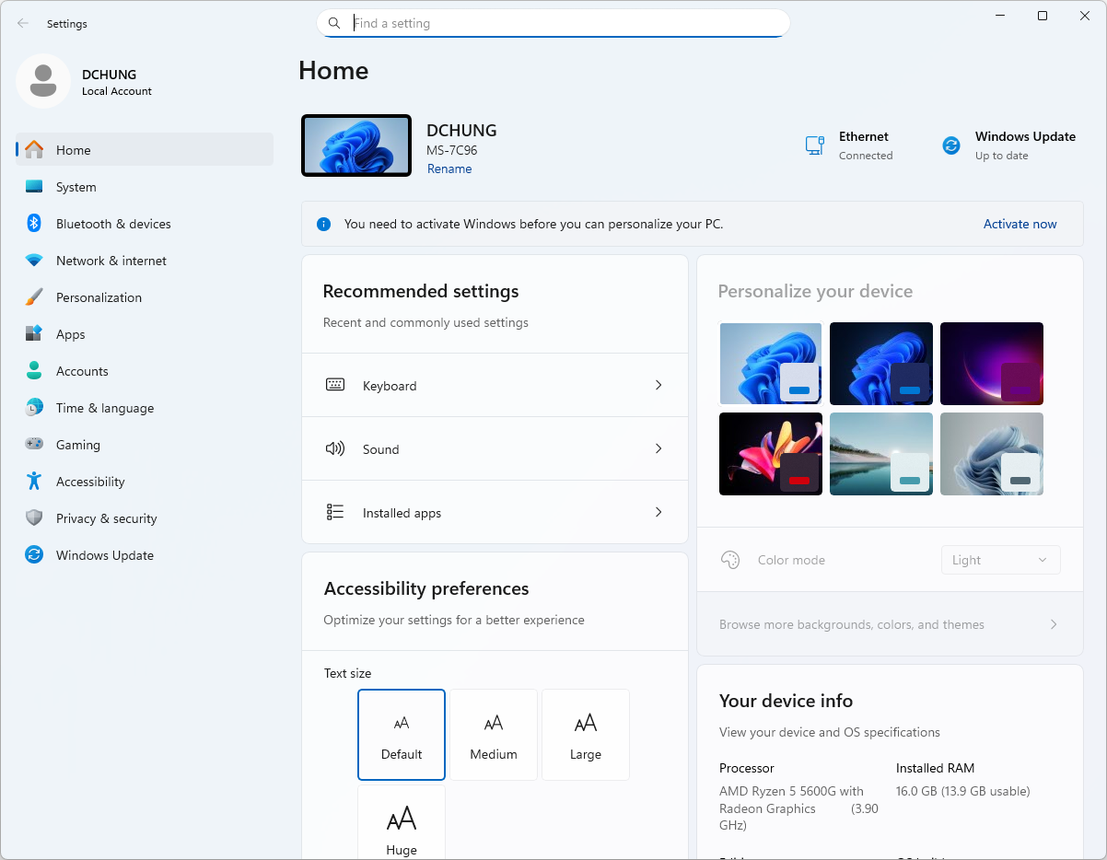This screenshot has width=1107, height=860.
Task: Click the Network wifi icon
Action: (34, 261)
